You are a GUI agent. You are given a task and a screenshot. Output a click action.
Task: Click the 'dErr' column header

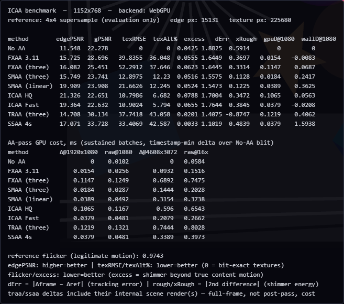[222, 39]
